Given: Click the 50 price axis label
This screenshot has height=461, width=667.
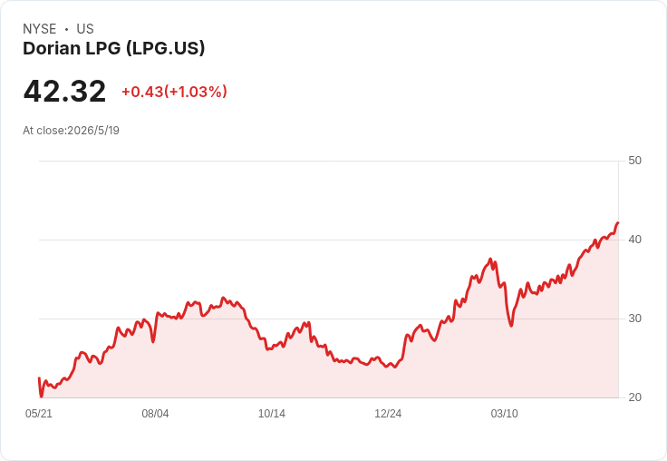Looking at the screenshot, I should pyautogui.click(x=634, y=161).
